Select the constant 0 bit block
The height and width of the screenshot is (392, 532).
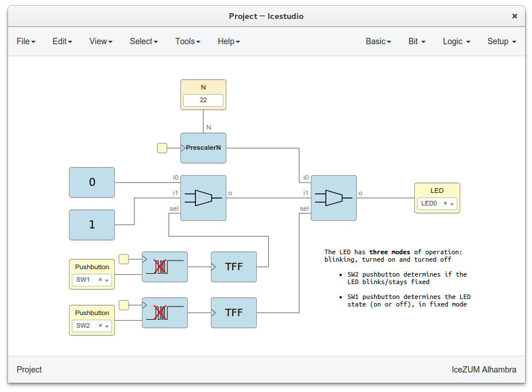tap(92, 183)
